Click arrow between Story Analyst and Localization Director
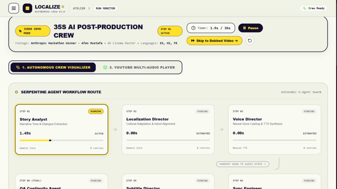The height and width of the screenshot is (189, 337). pos(115,130)
